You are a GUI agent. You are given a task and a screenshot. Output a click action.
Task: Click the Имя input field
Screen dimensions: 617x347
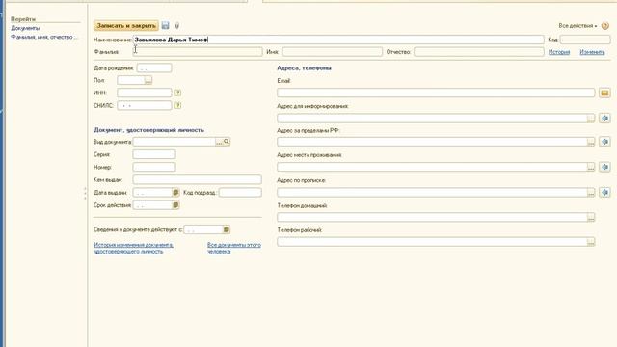click(332, 52)
